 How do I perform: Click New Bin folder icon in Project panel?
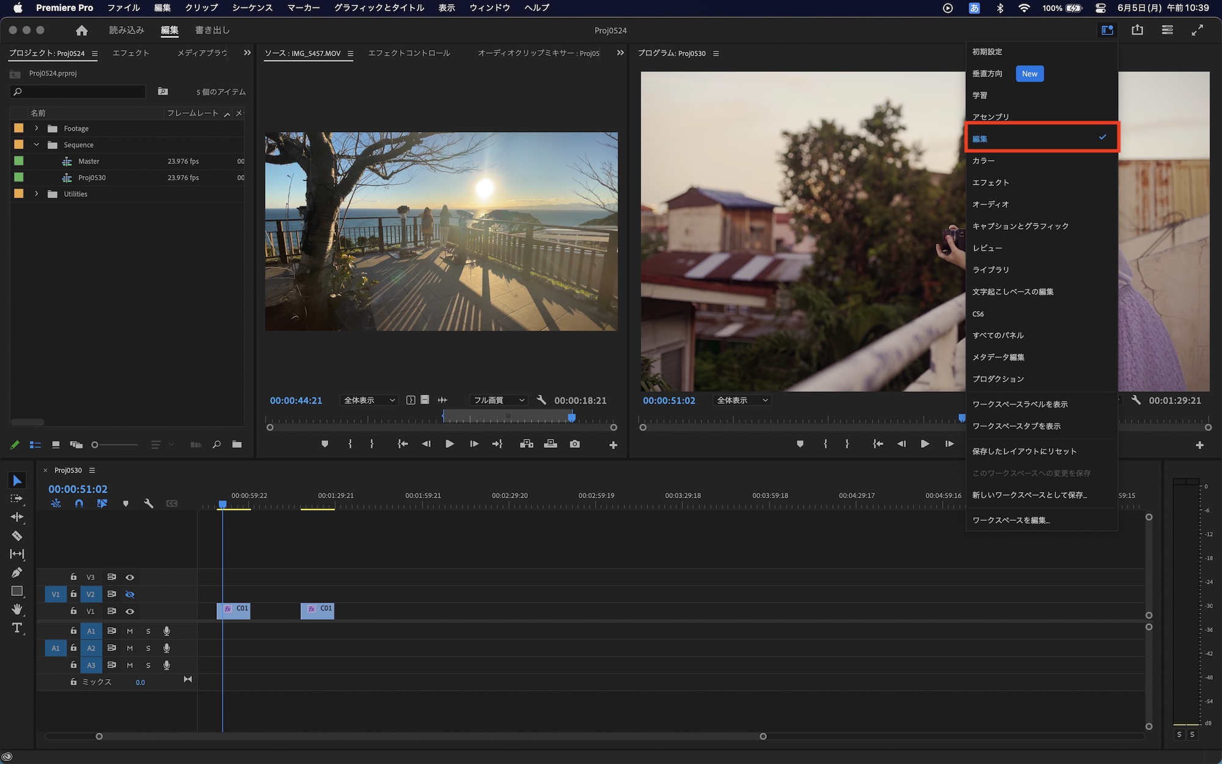pos(237,445)
